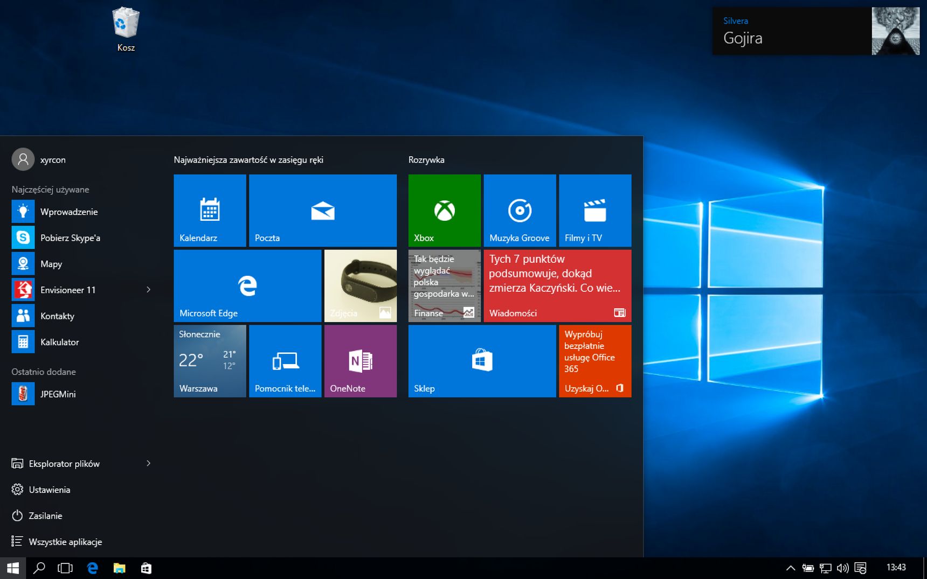The height and width of the screenshot is (579, 927).
Task: Click the Office 365 trial tile
Action: [595, 361]
